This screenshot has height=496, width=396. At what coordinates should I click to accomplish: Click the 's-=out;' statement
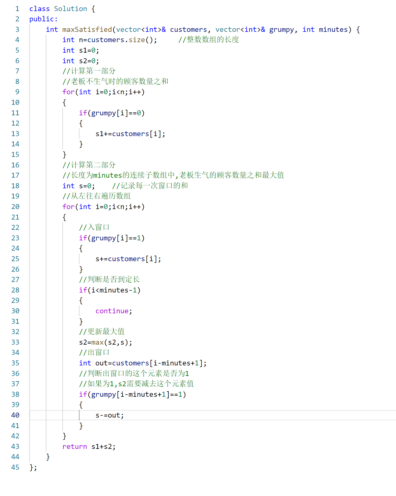(109, 415)
